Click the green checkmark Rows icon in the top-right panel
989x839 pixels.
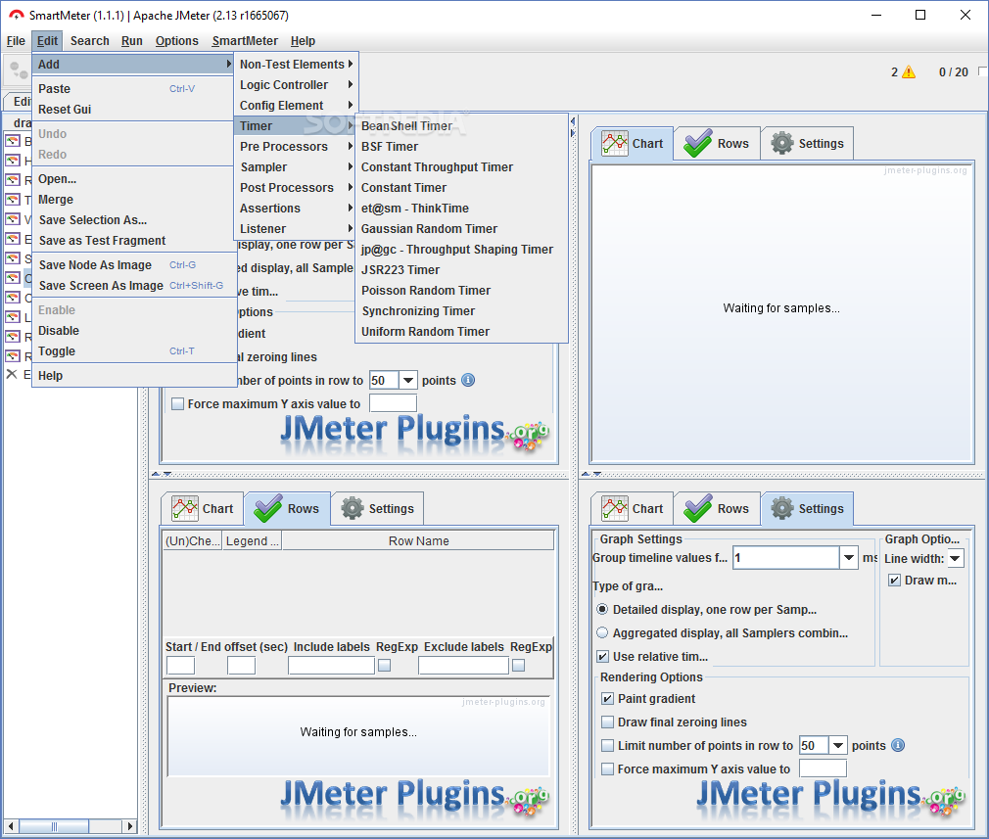pyautogui.click(x=698, y=143)
